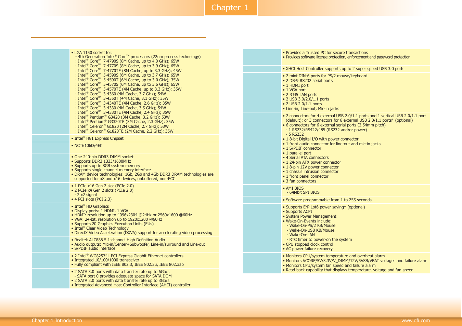Image resolution: width=462 pixels, height=326 pixels.
Task: Click '1 PCIe x16 Gen 2 slot' line
Action: [x=102, y=186]
